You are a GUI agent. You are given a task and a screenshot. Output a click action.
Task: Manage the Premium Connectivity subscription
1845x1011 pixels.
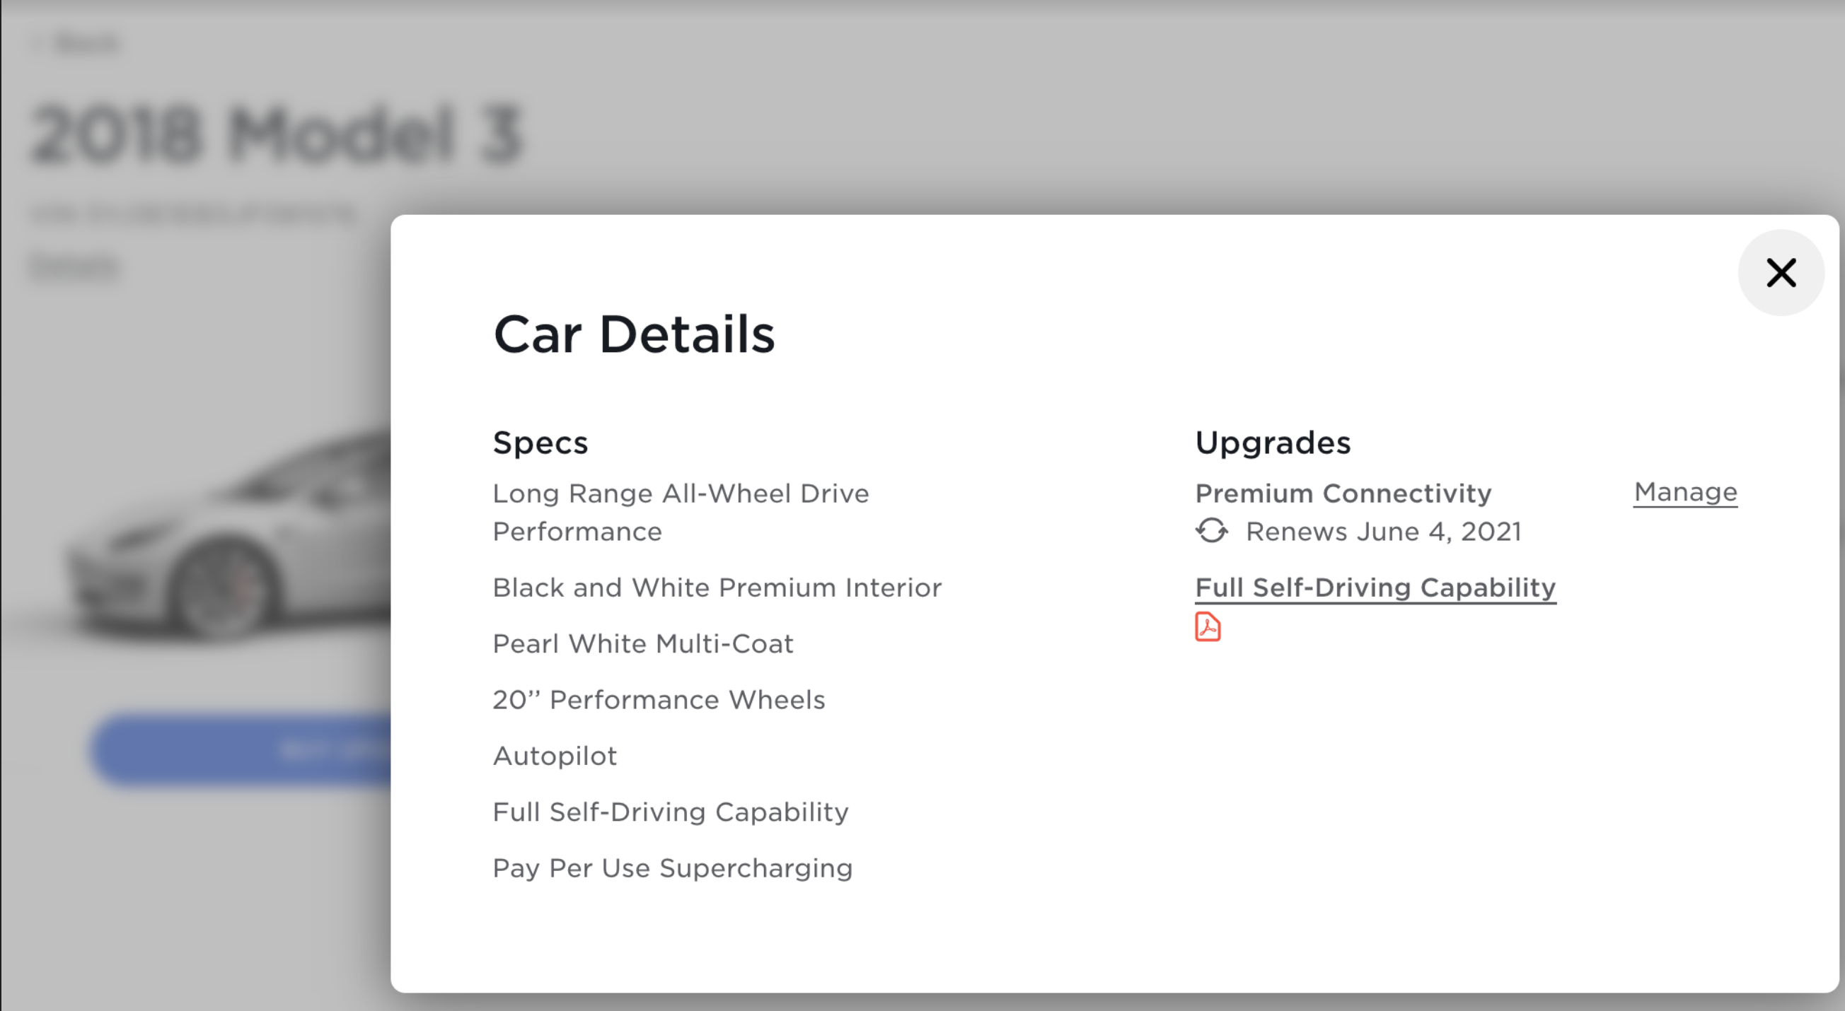[1685, 492]
